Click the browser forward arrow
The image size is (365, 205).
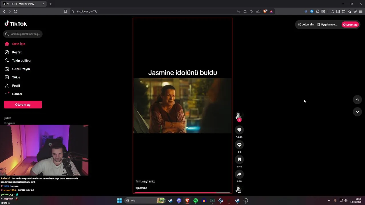point(10,11)
